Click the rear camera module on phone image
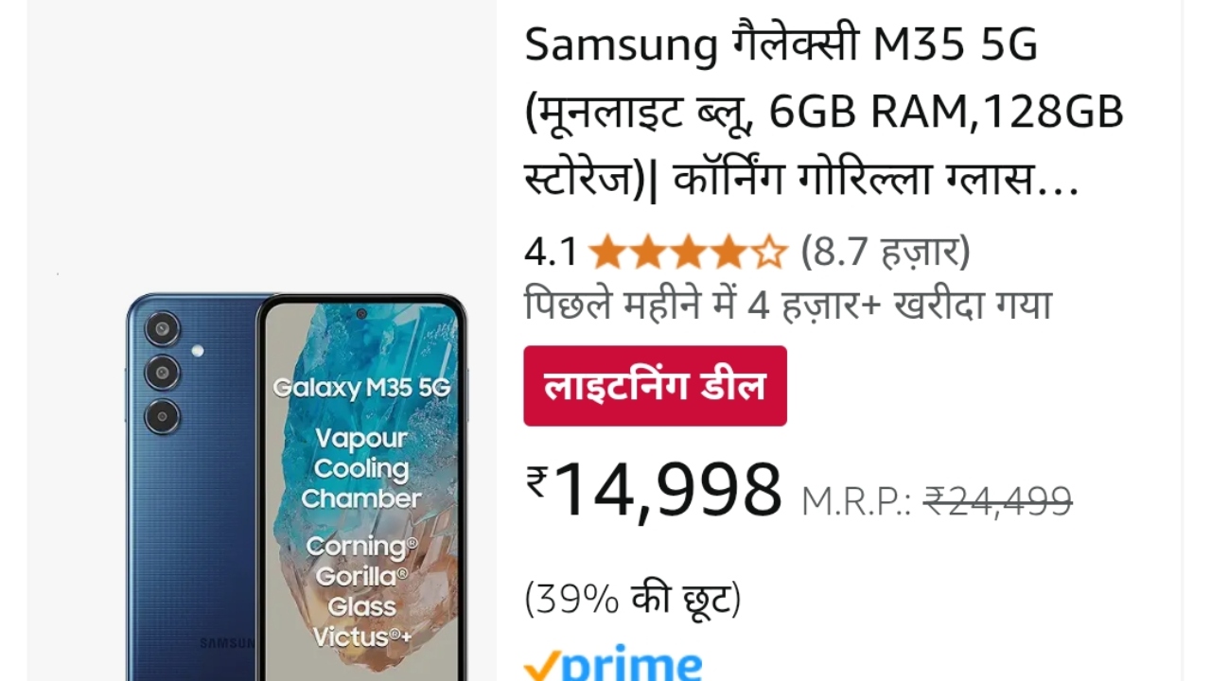The image size is (1211, 681). pyautogui.click(x=163, y=372)
